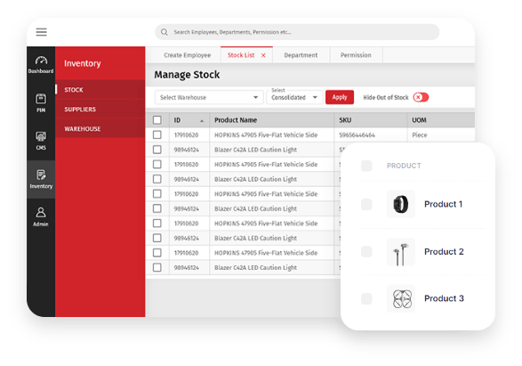The height and width of the screenshot is (366, 522).
Task: Expand the Select Warehouse dropdown
Action: tap(209, 97)
